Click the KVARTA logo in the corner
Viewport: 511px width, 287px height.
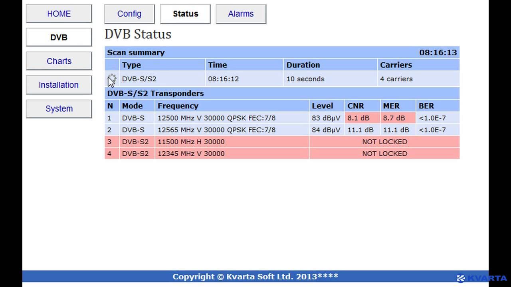click(482, 278)
